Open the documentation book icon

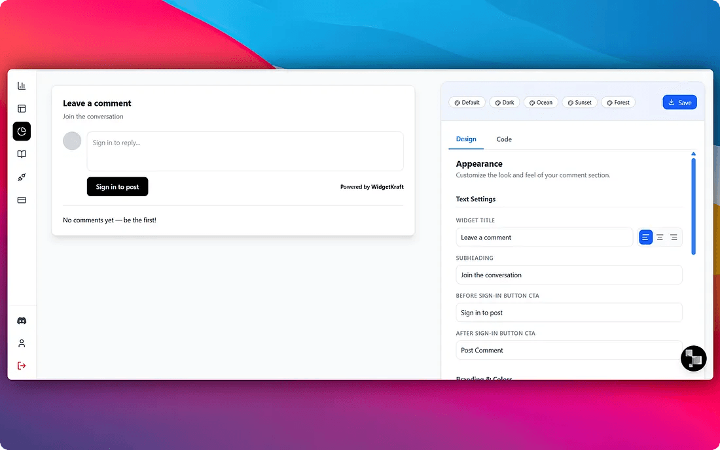[22, 154]
